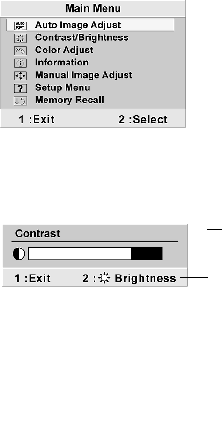Click the sun icon beside Brightness
Viewport: 222px width, 434px height.
point(105,278)
